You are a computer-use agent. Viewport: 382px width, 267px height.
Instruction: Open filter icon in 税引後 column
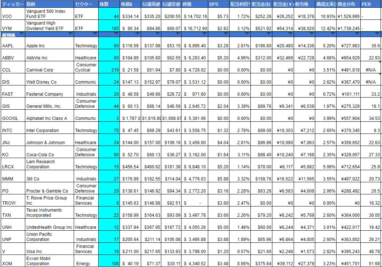point(312,33)
